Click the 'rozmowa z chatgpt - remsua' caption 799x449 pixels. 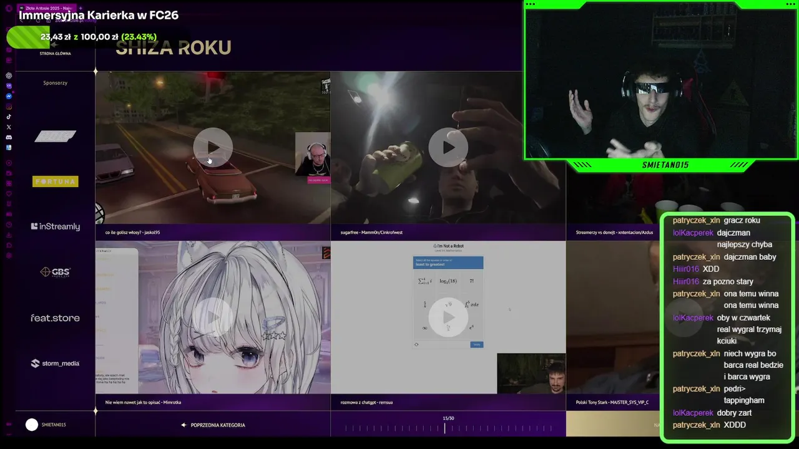[x=366, y=402]
